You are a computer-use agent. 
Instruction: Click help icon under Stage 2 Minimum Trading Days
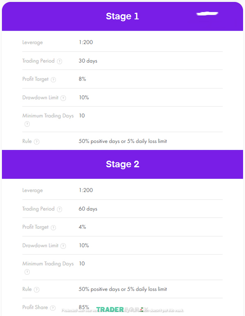27,272
